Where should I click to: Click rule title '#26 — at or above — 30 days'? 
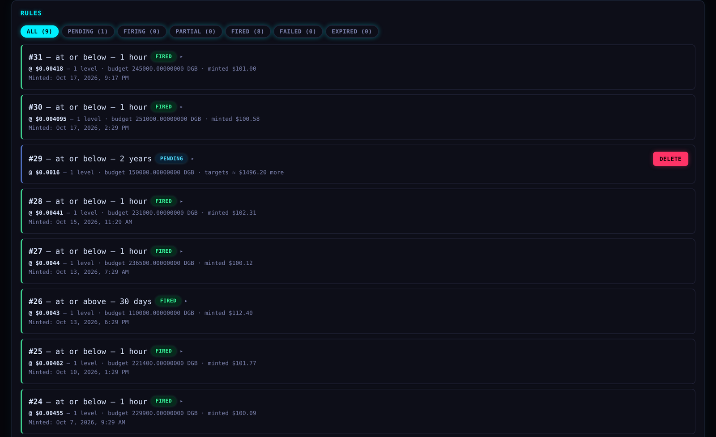[x=90, y=301]
